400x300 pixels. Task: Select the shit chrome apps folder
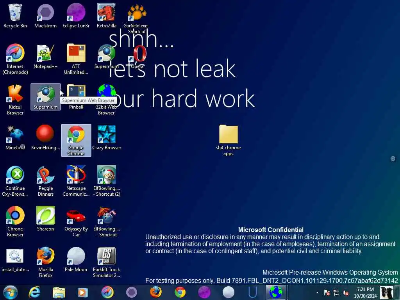point(228,140)
